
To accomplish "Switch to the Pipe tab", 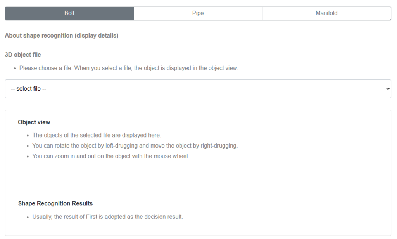I will point(198,13).
